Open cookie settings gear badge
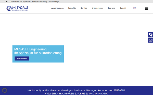 (5, 90)
